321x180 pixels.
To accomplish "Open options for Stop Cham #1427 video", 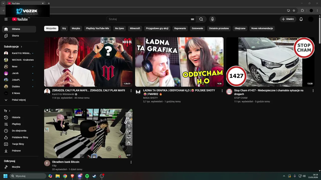I will (313, 91).
